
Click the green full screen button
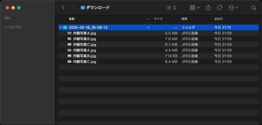[x=19, y=8]
